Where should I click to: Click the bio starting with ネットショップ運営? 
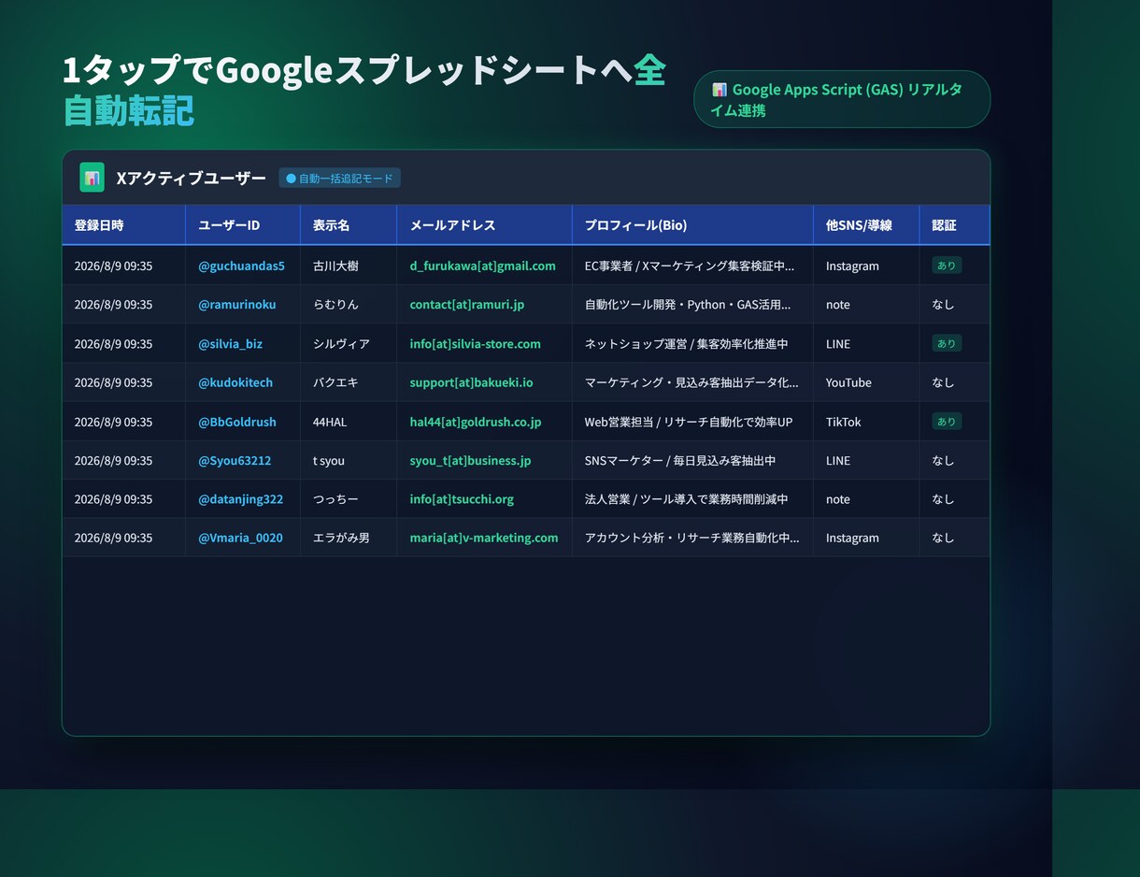pos(686,344)
